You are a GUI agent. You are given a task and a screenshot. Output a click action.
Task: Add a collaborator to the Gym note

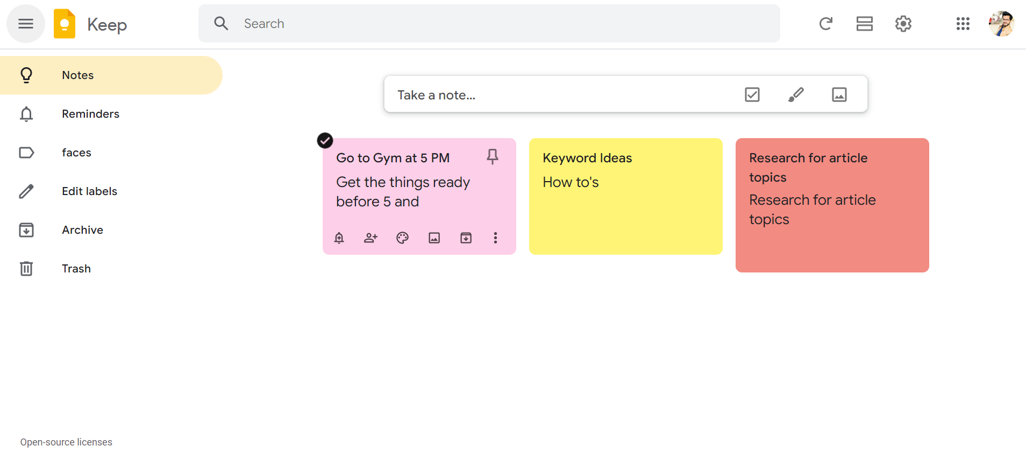(x=370, y=238)
